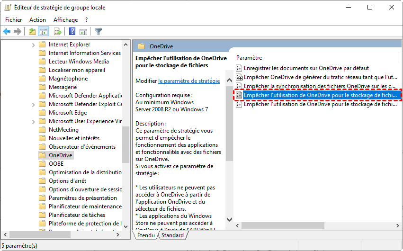The height and width of the screenshot is (251, 403).
Task: Select 'Empêcher OneDrive de générer du trafic réseau'
Action: [321, 77]
